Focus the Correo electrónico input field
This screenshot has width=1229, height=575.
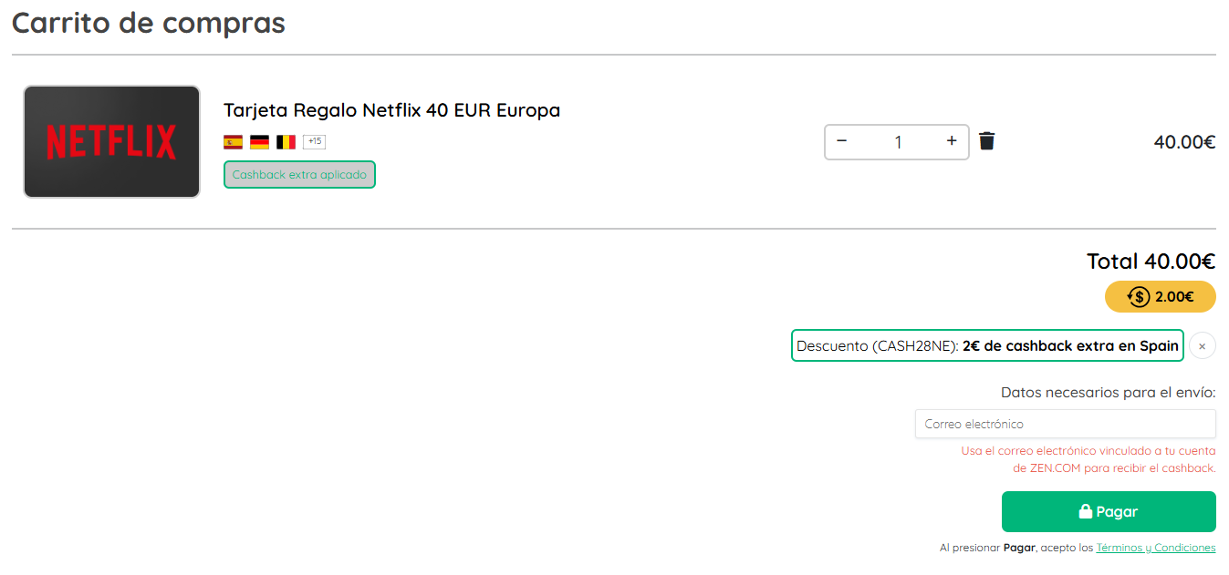tap(1065, 424)
